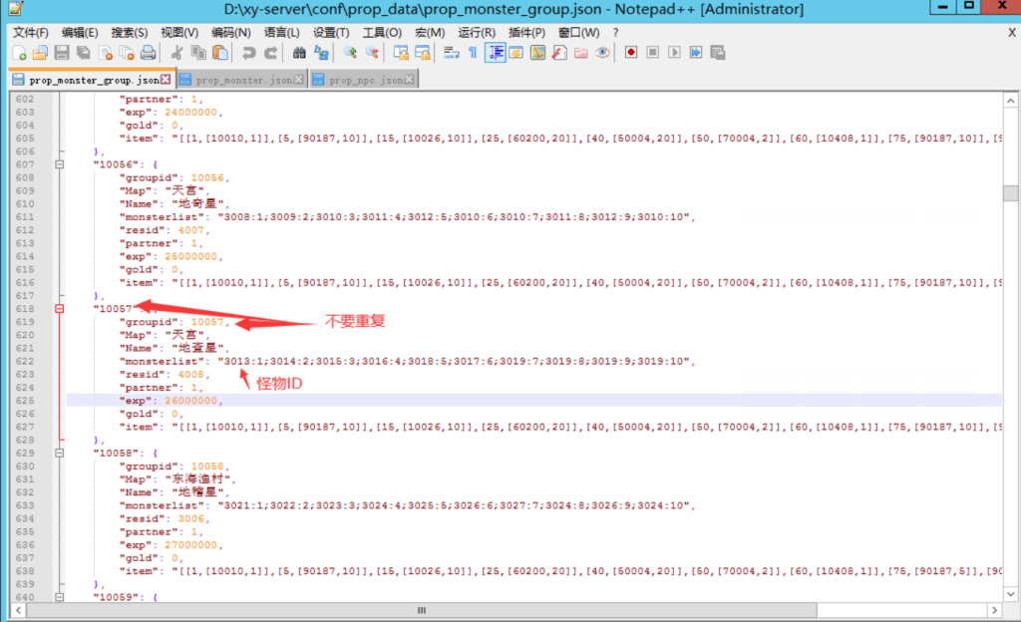This screenshot has height=622, width=1021.
Task: Collapse the "10056" block fold marker
Action: tap(60, 164)
